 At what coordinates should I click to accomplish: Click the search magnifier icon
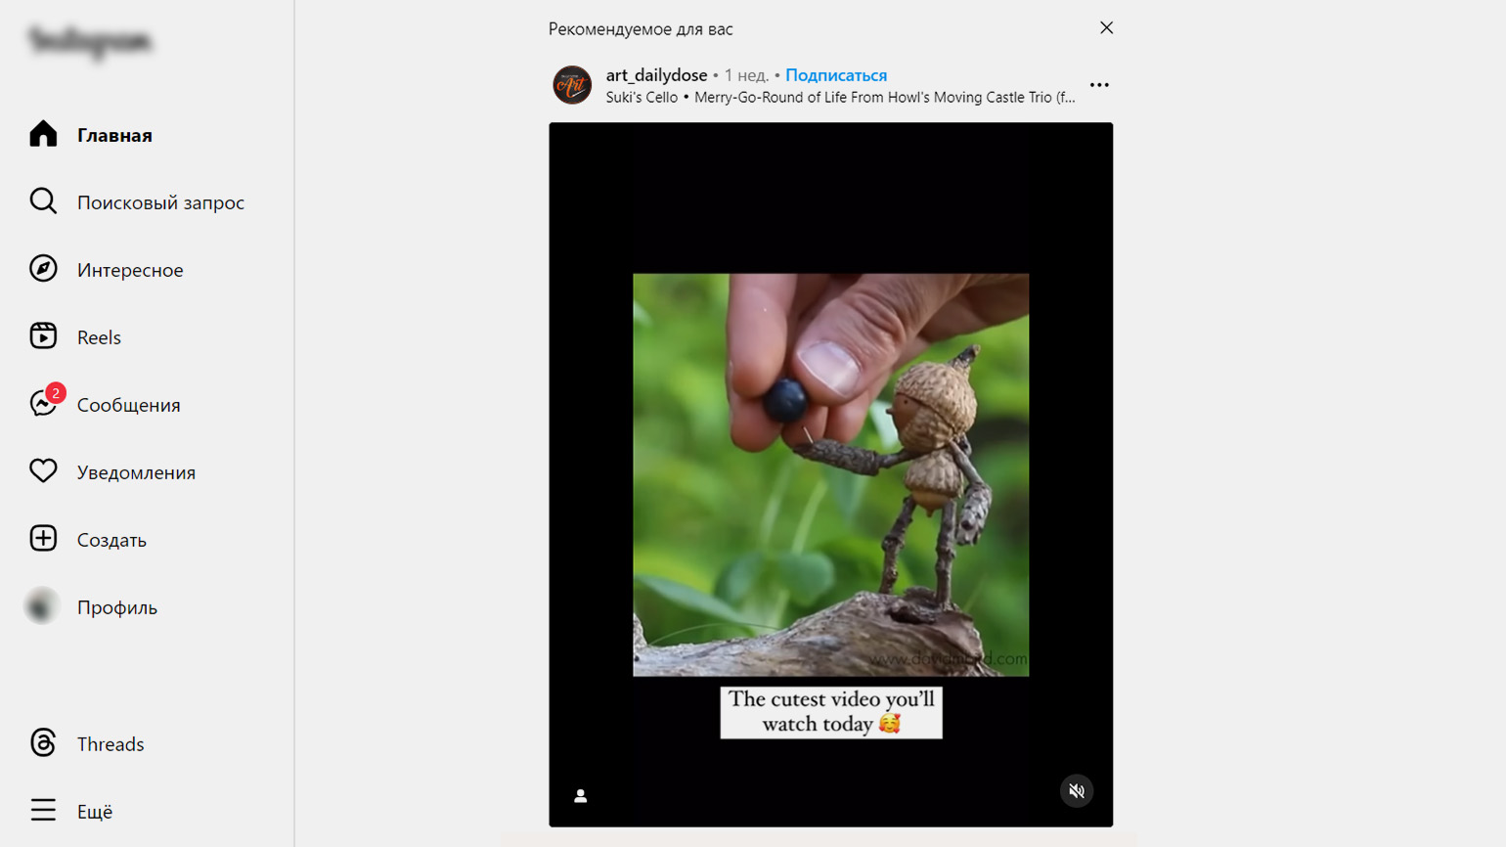coord(43,201)
